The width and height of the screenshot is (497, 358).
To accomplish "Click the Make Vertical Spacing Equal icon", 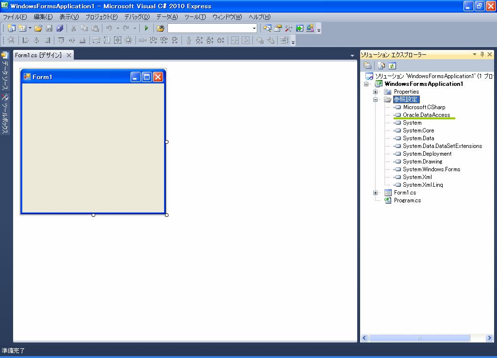I will pos(189,40).
